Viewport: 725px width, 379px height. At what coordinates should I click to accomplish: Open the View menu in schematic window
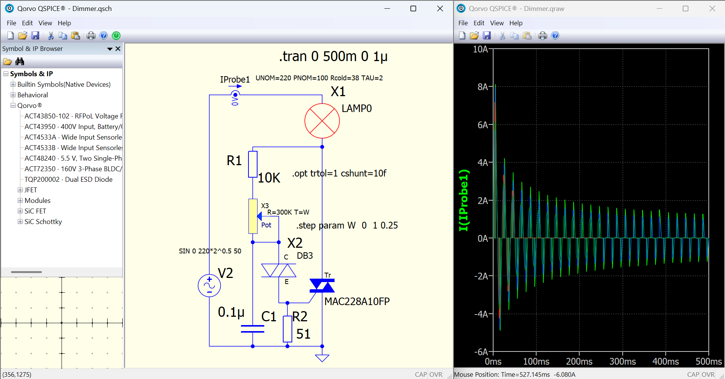[45, 23]
